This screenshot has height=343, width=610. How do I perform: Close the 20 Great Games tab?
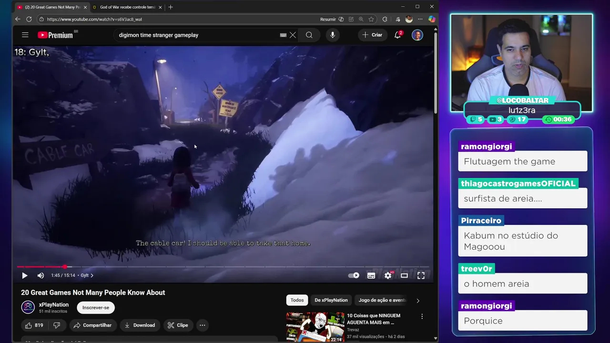pos(85,7)
